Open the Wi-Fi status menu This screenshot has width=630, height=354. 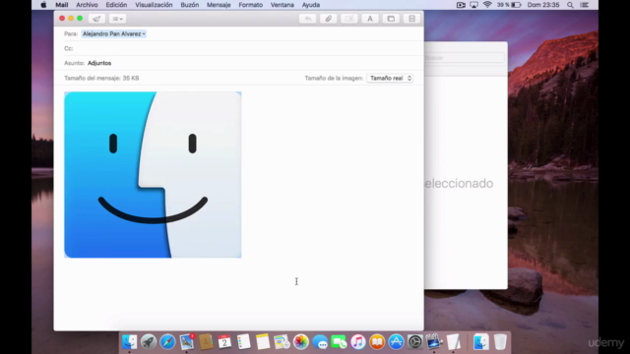click(x=487, y=5)
